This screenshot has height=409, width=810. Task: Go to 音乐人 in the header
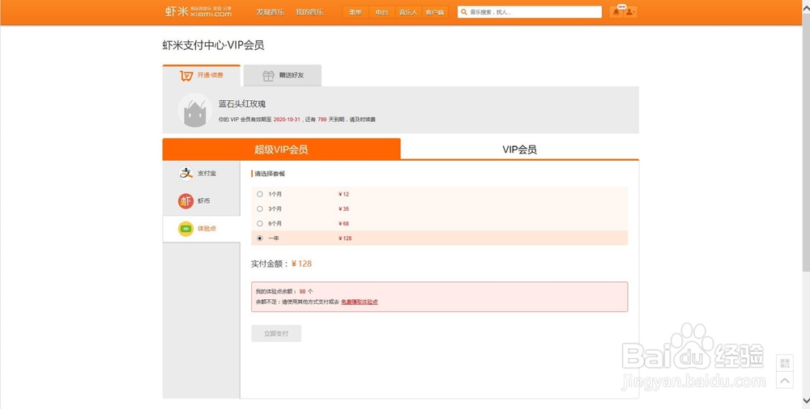(408, 12)
